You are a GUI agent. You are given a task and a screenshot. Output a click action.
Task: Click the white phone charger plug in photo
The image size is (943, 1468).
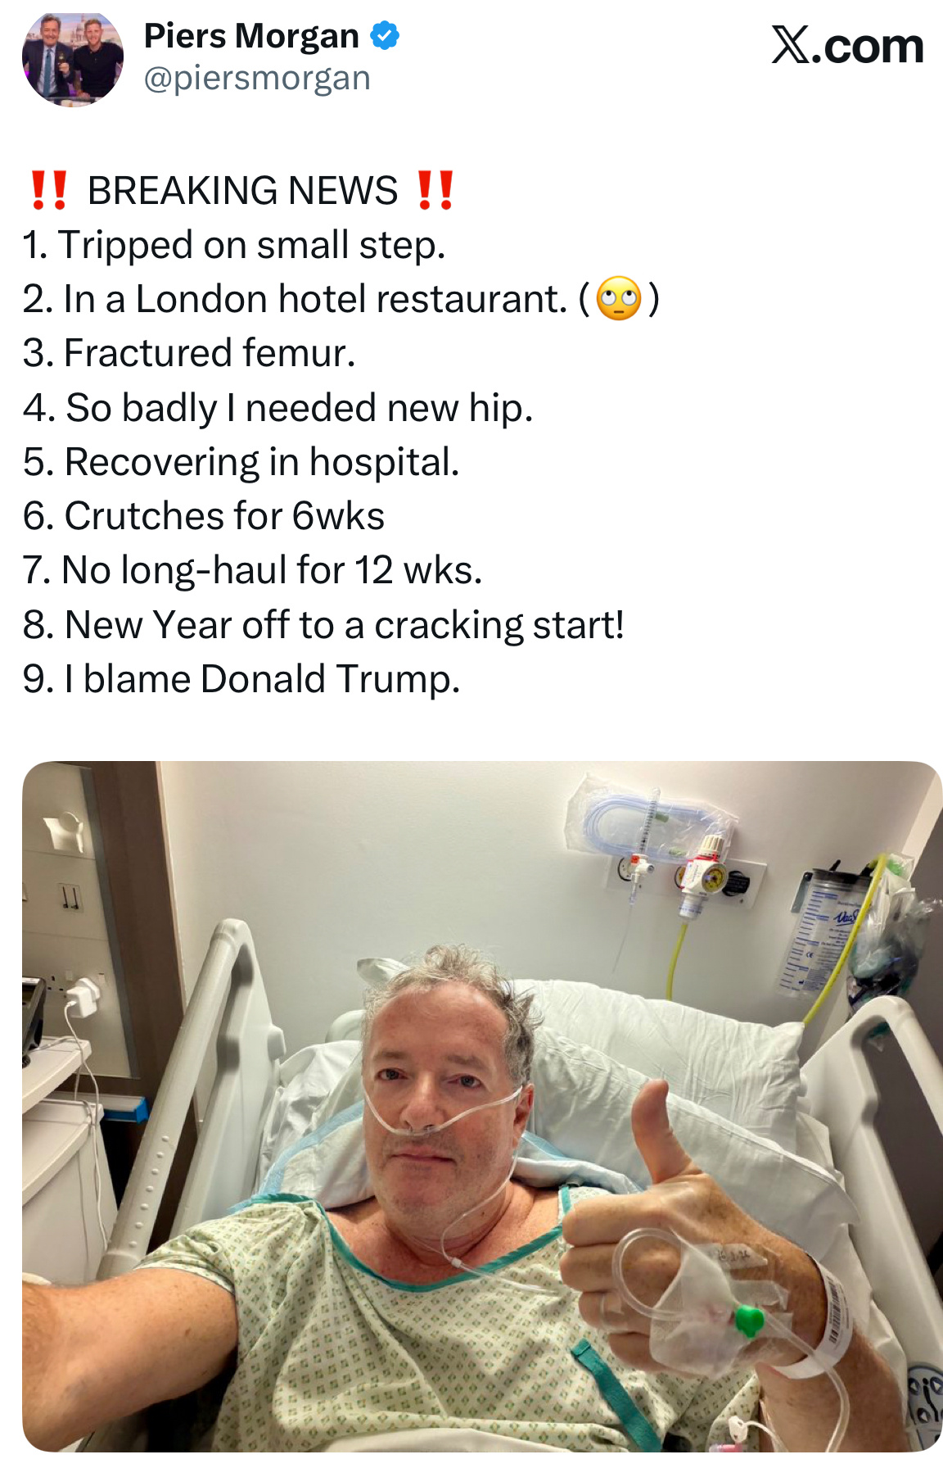[83, 999]
